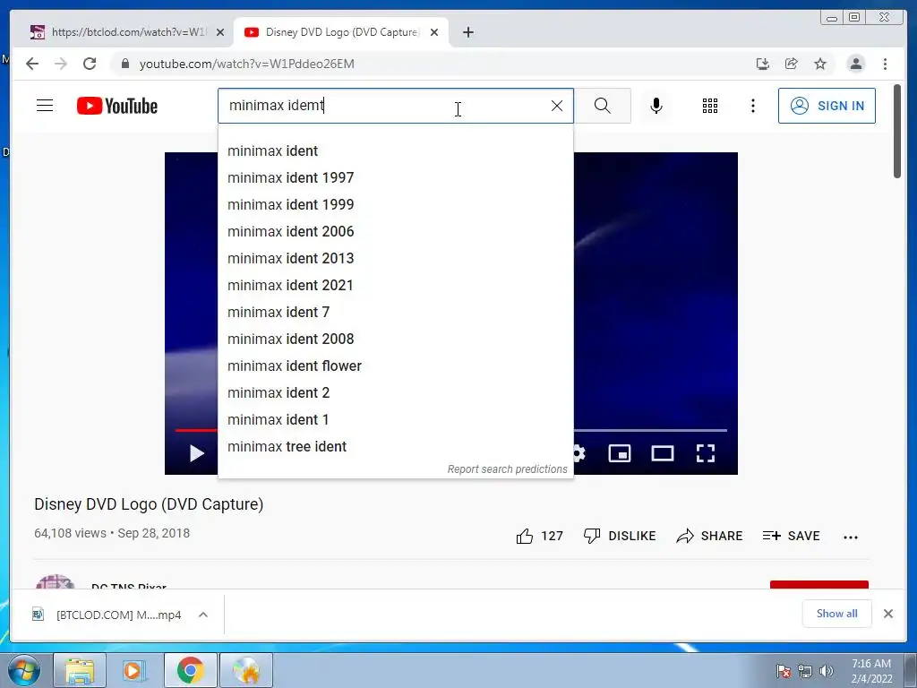Click network icon in system tray
Screen dimensions: 917x688
pos(805,671)
